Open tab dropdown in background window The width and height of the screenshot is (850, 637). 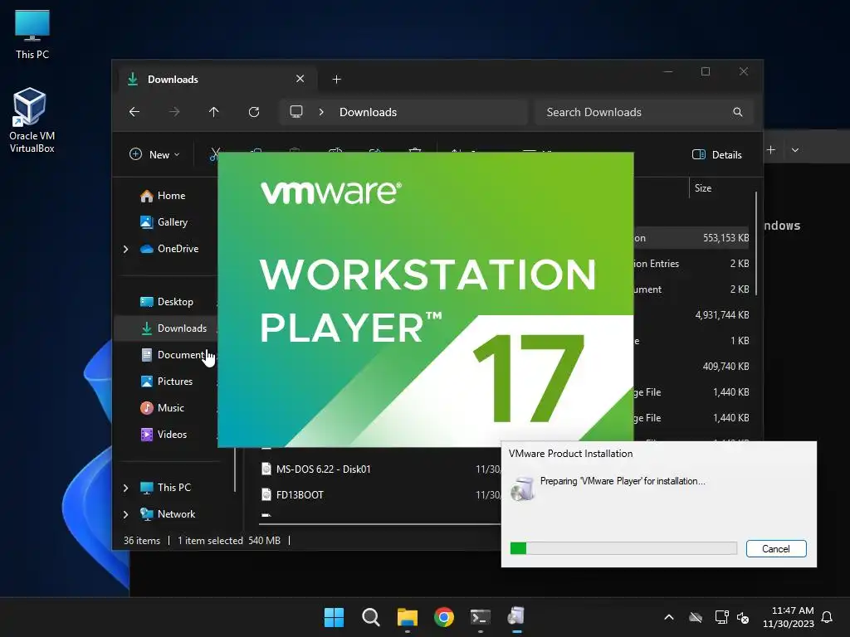pos(794,150)
